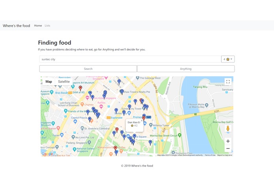Click the 4.2 star rating in info window
This screenshot has height=194, width=274.
pos(134,126)
